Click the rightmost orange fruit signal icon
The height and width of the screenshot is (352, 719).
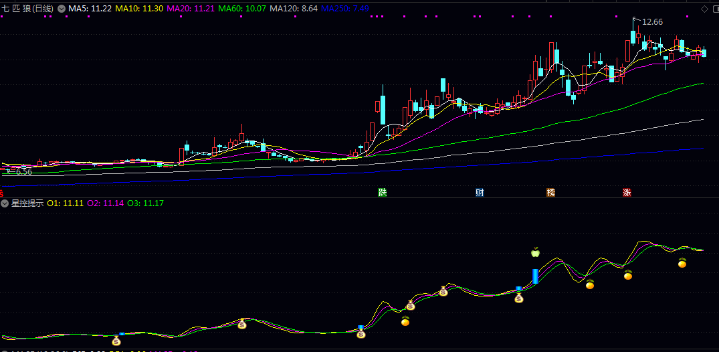click(682, 263)
